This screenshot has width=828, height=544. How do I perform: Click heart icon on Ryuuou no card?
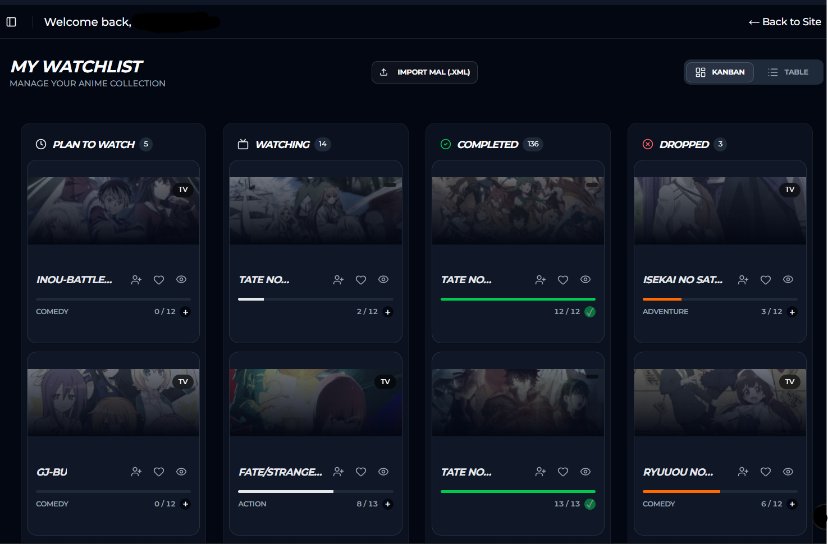[766, 472]
